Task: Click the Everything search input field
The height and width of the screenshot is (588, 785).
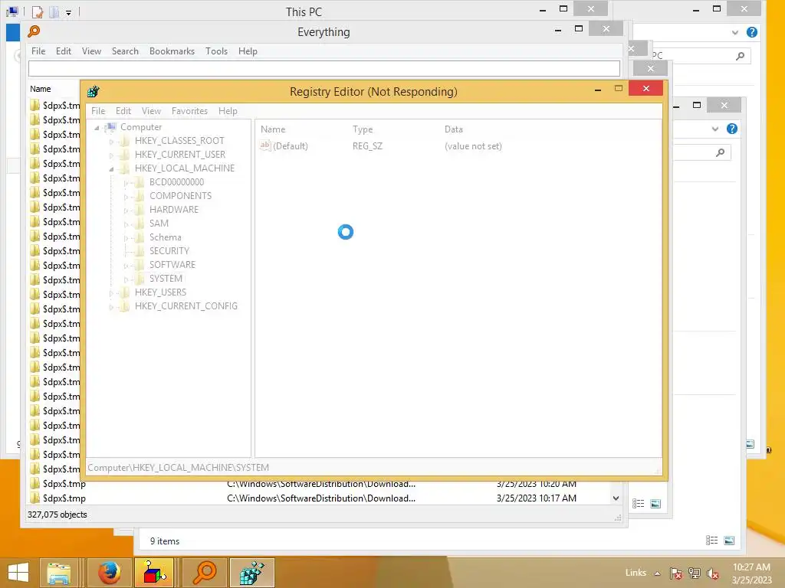Action: click(x=324, y=68)
